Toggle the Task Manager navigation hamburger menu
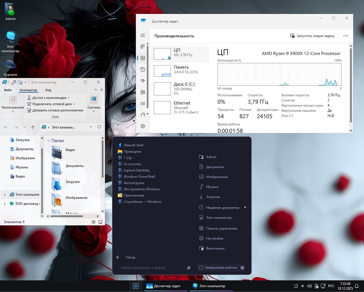 [x=142, y=35]
